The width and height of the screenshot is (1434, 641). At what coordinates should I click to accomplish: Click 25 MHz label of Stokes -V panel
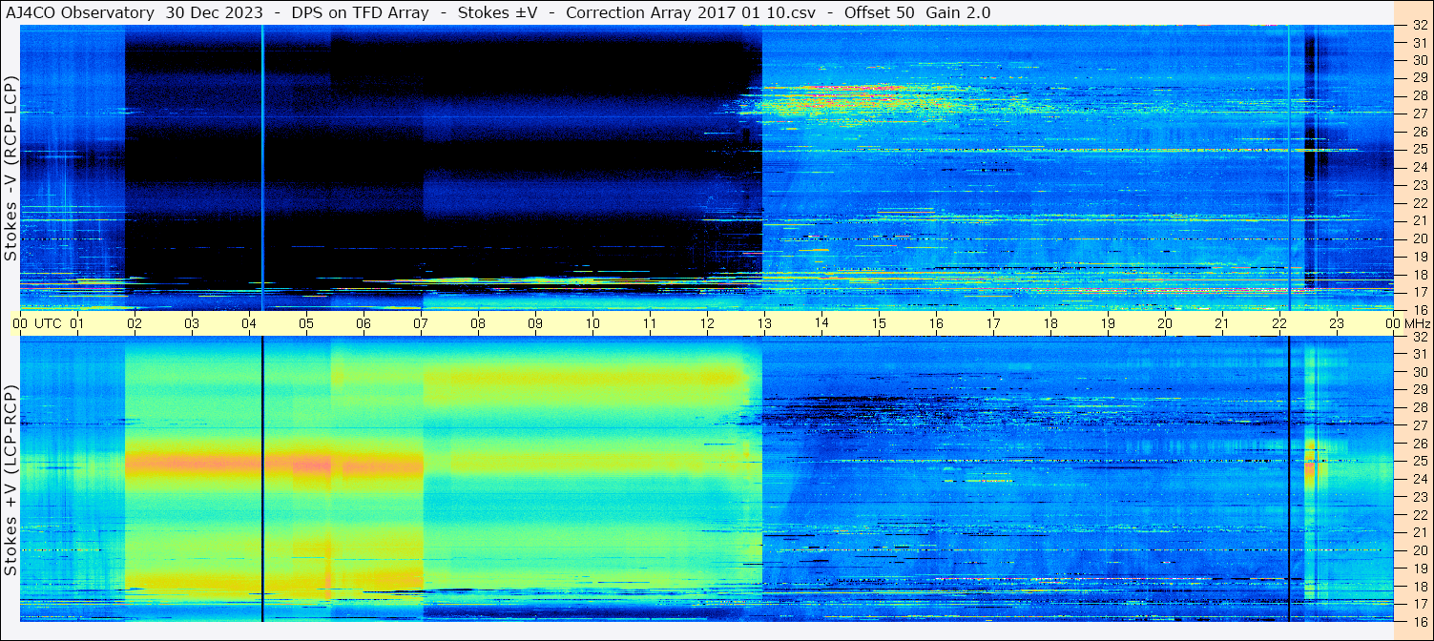(1419, 149)
